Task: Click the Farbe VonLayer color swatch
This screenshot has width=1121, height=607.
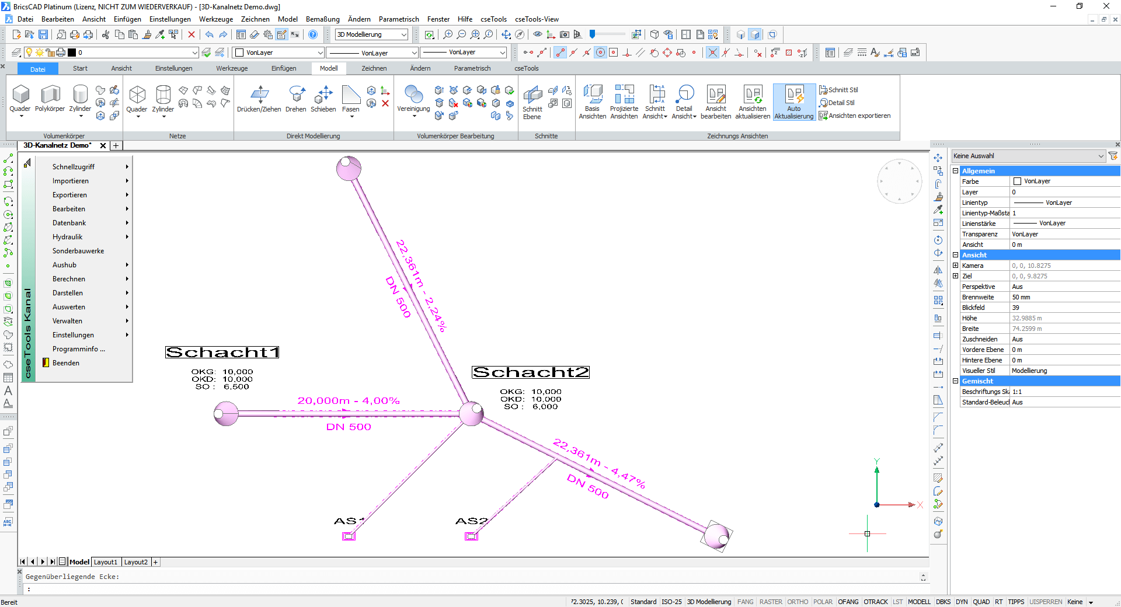Action: point(1018,182)
